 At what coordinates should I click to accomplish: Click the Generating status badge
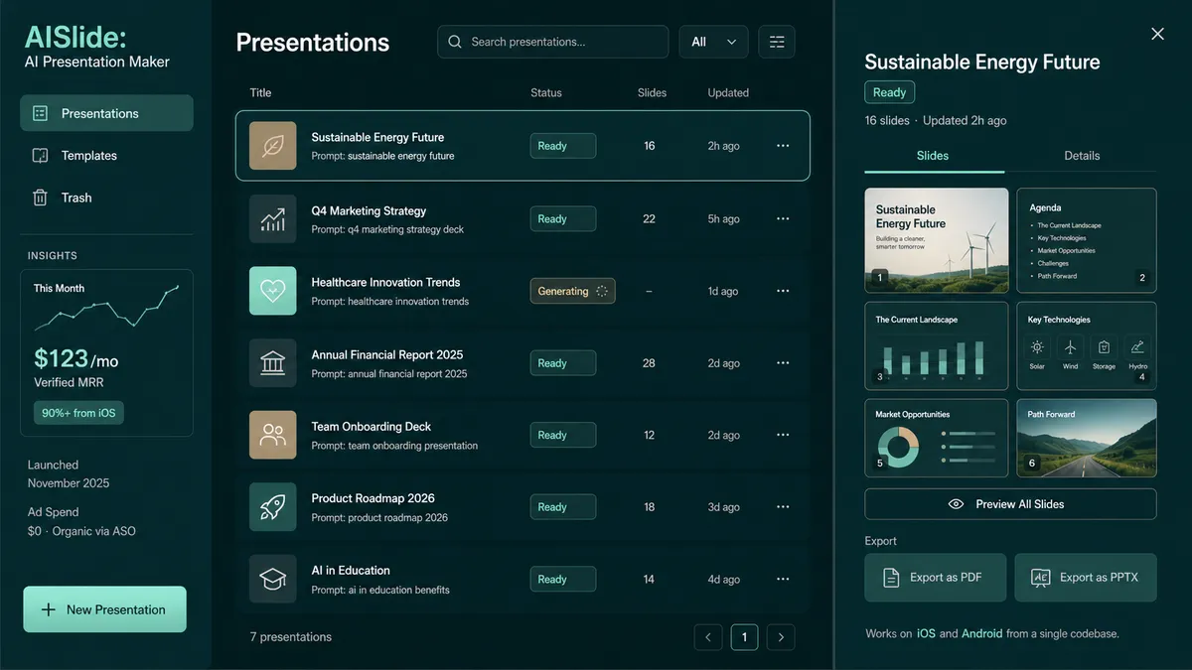point(572,291)
